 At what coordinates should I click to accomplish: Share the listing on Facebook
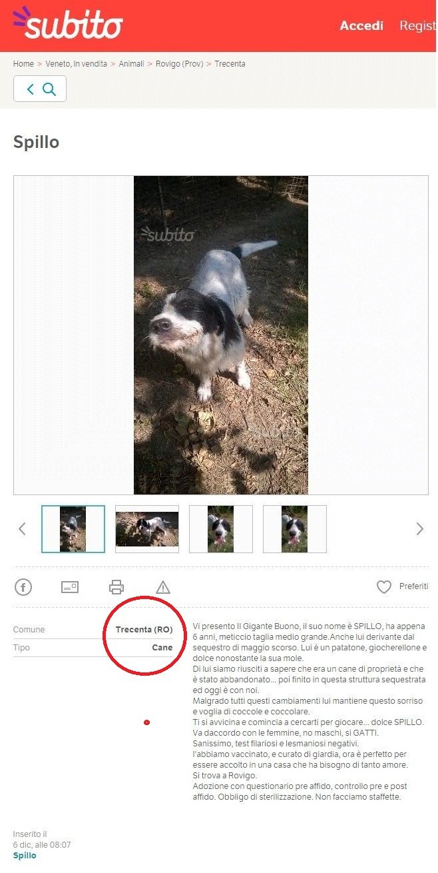(23, 587)
